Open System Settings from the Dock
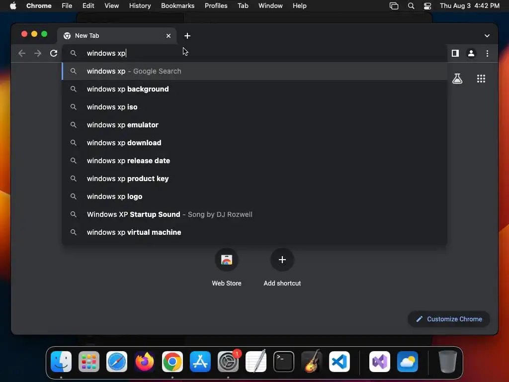The width and height of the screenshot is (509, 382). [x=228, y=362]
